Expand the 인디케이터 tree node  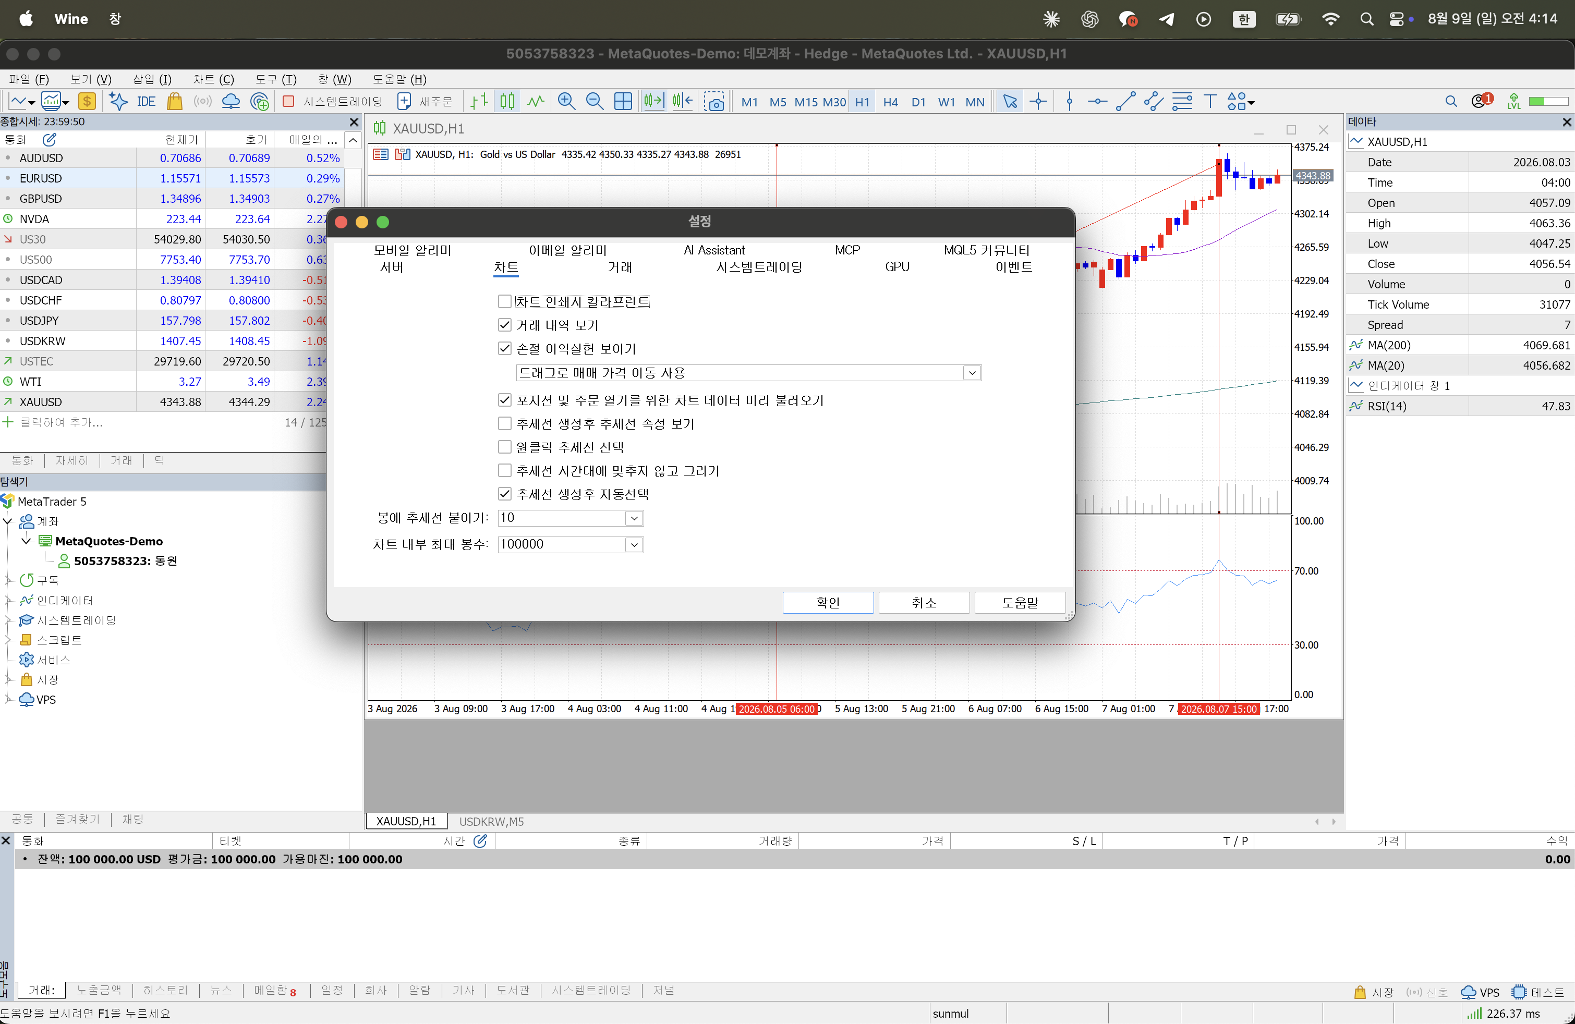click(x=8, y=601)
